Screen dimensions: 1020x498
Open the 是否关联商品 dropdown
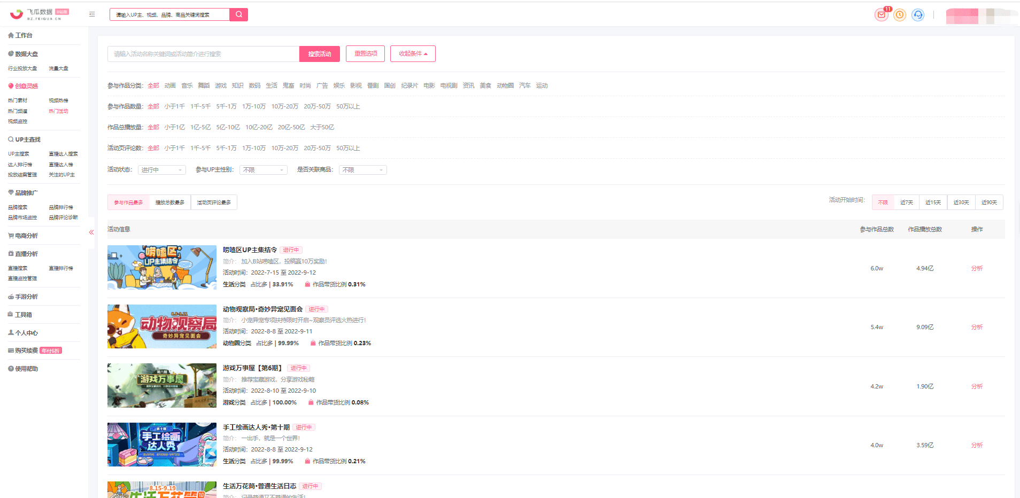(363, 170)
